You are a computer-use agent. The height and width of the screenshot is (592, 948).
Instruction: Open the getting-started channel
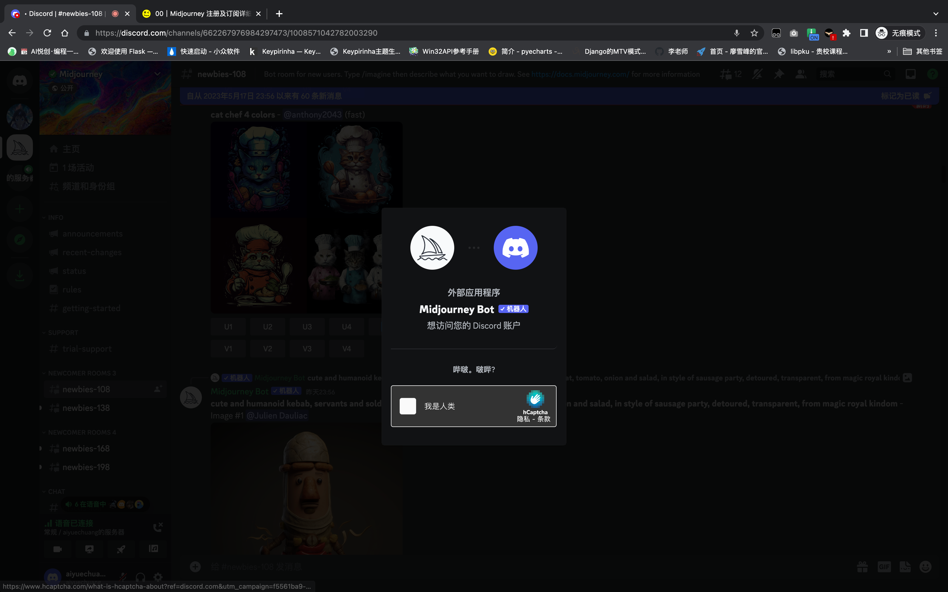[105, 309]
